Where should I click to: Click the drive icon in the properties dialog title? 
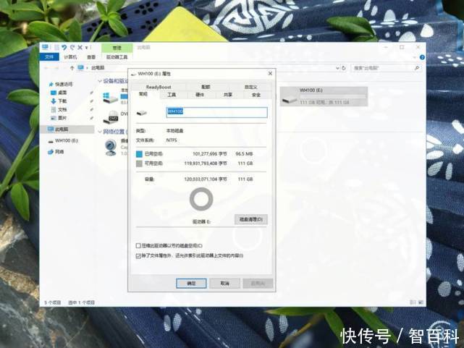[133, 74]
